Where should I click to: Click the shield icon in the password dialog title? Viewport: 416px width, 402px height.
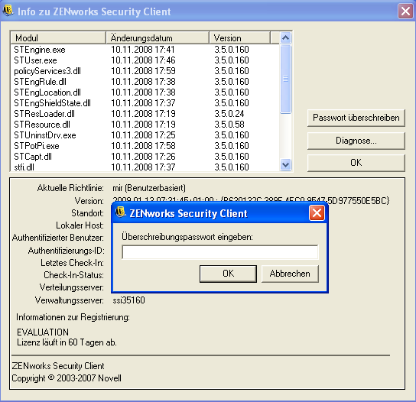[x=121, y=212]
